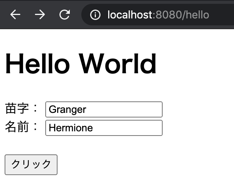The height and width of the screenshot is (192, 234).
Task: Submit the form with the クリック button
Action: point(31,165)
